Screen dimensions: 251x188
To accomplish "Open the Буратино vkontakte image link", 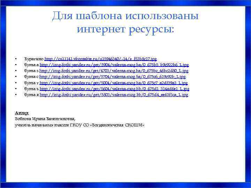I will (x=100, y=59).
